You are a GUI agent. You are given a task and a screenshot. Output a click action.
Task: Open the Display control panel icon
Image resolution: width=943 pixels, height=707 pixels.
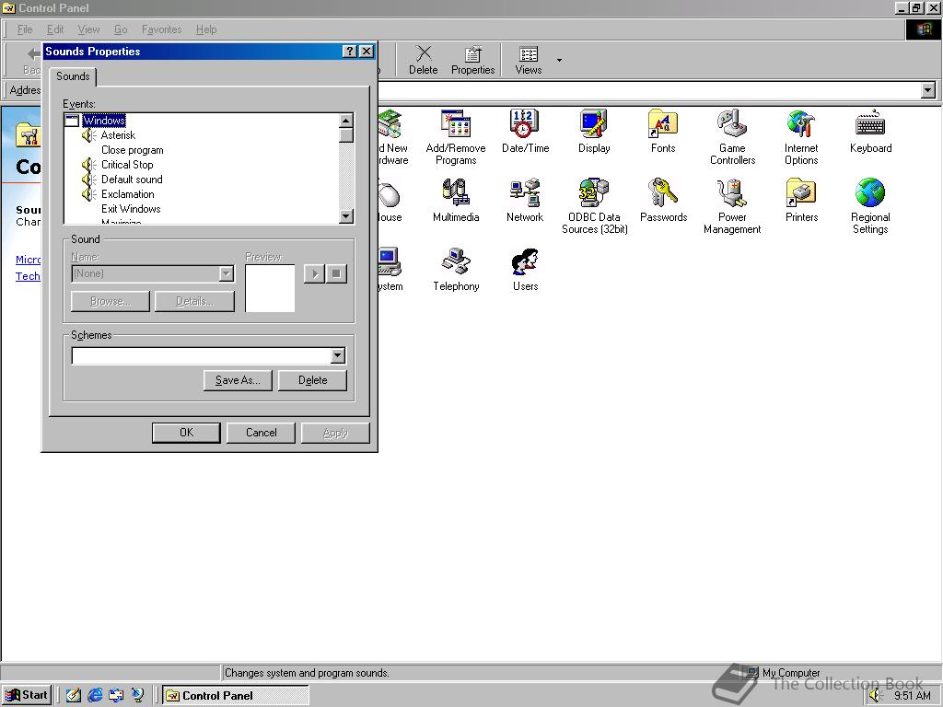tap(594, 129)
